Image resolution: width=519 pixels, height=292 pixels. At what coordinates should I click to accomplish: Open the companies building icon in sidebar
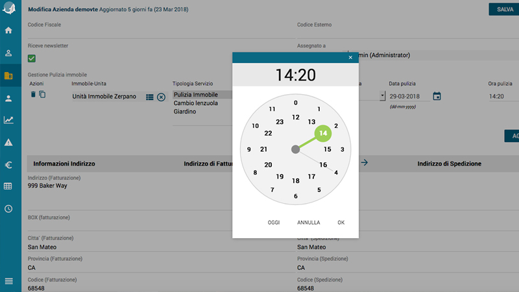tap(8, 76)
